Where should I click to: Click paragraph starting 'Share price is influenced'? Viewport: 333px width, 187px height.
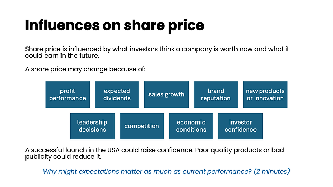[x=157, y=52]
